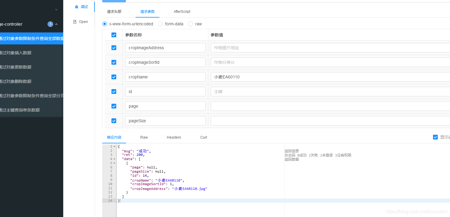Click the page parameter name field
This screenshot has width=450, height=217.
(x=165, y=106)
